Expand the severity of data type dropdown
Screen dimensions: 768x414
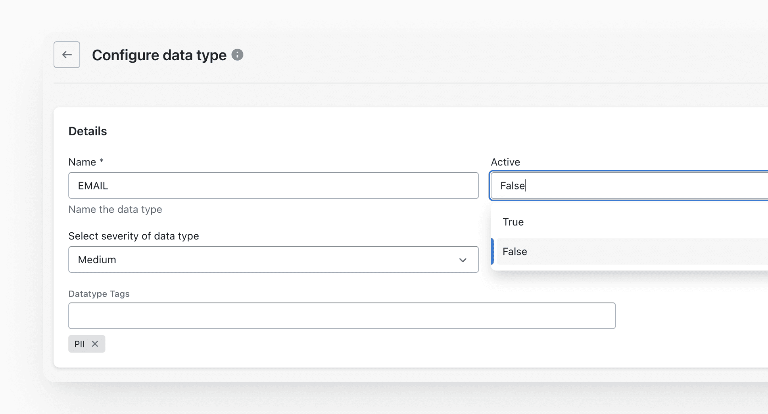tap(274, 260)
